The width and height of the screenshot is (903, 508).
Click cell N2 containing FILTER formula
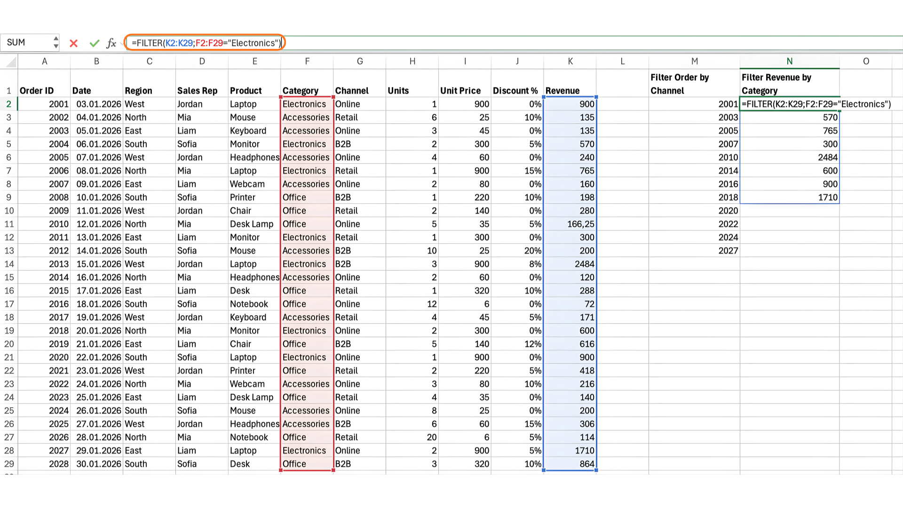click(x=789, y=104)
